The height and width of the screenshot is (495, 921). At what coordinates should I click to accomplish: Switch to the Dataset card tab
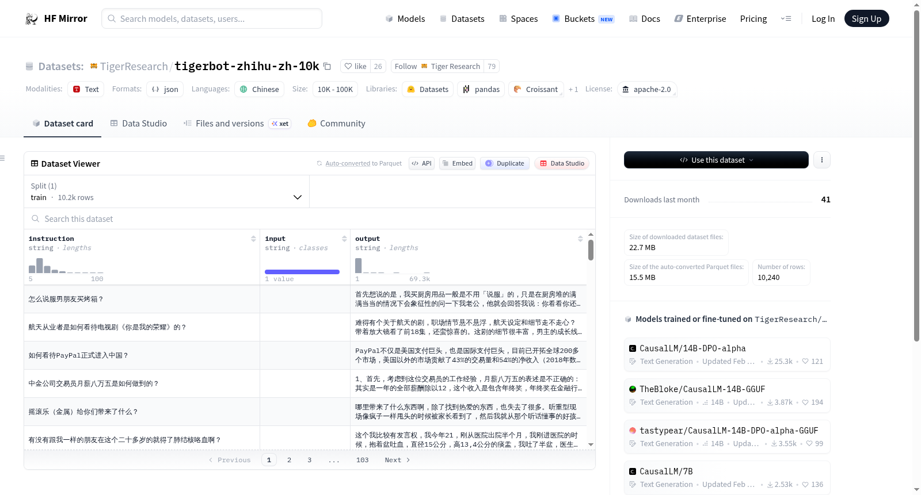pos(62,123)
